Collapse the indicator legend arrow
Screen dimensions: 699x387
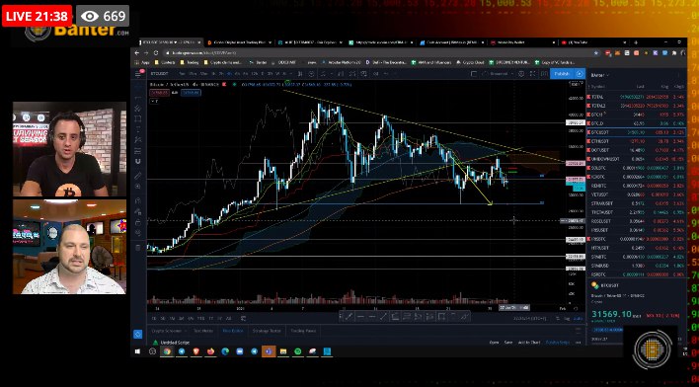click(x=153, y=101)
